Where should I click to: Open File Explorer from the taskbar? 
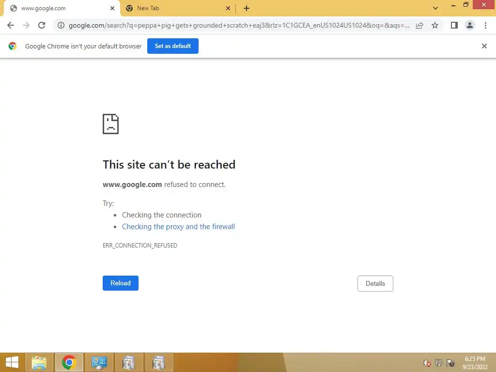pyautogui.click(x=39, y=362)
